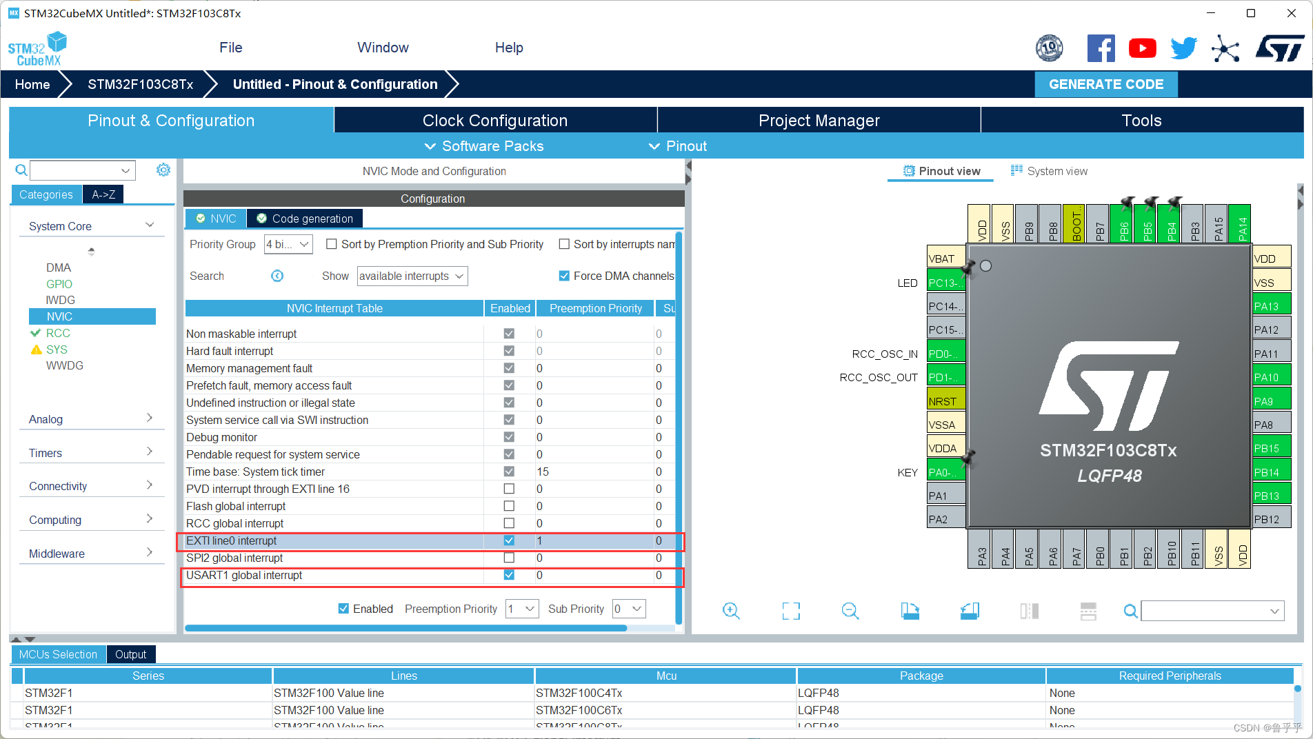Enable Sort by Premption Priority and Sub Priority

point(332,244)
